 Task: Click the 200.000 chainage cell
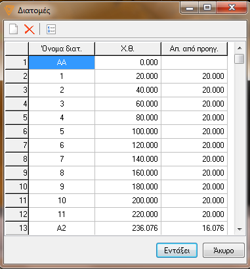(128, 201)
